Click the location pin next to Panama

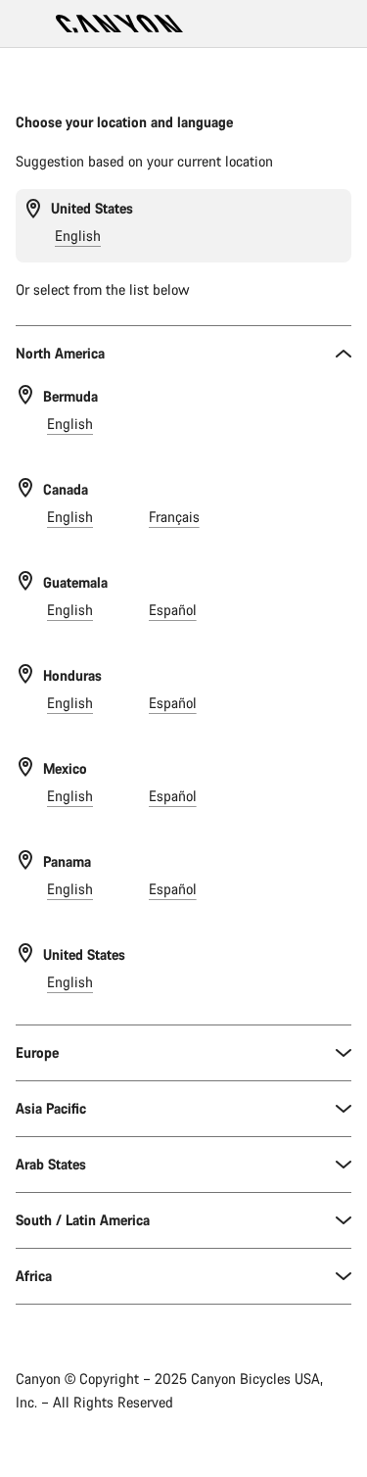25,860
